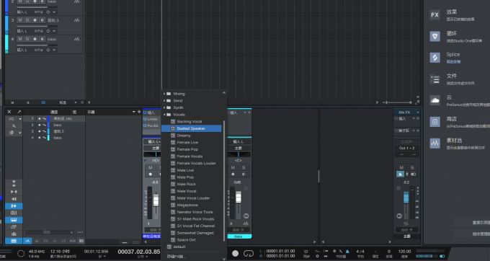Detach the mixer console window icon
Screen dimensions: 490x261
[19, 112]
